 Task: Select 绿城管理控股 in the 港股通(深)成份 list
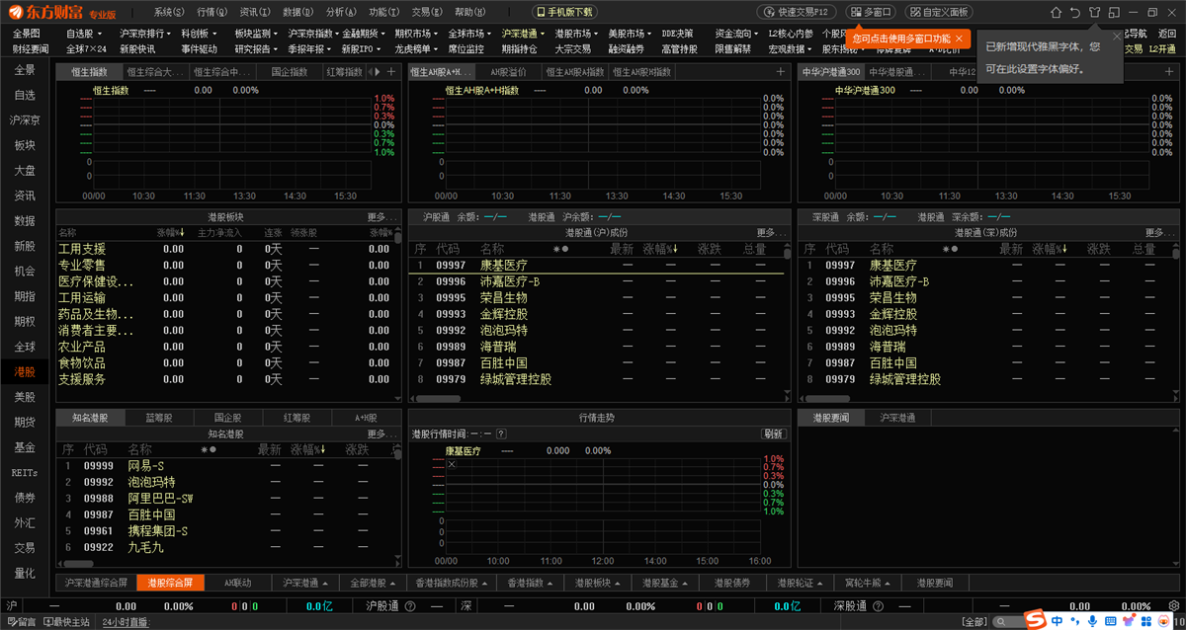pos(904,379)
